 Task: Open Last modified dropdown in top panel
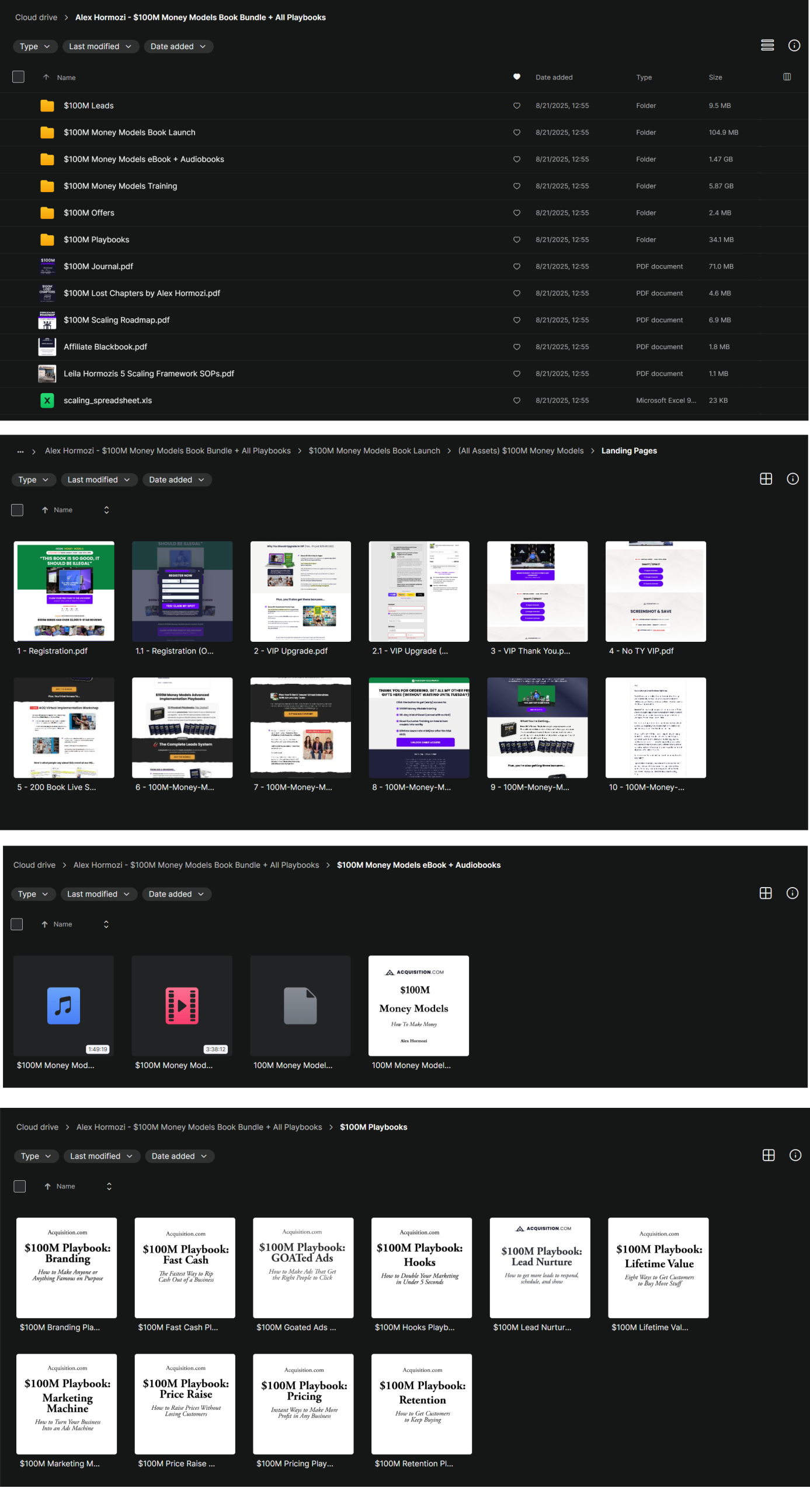tap(100, 46)
